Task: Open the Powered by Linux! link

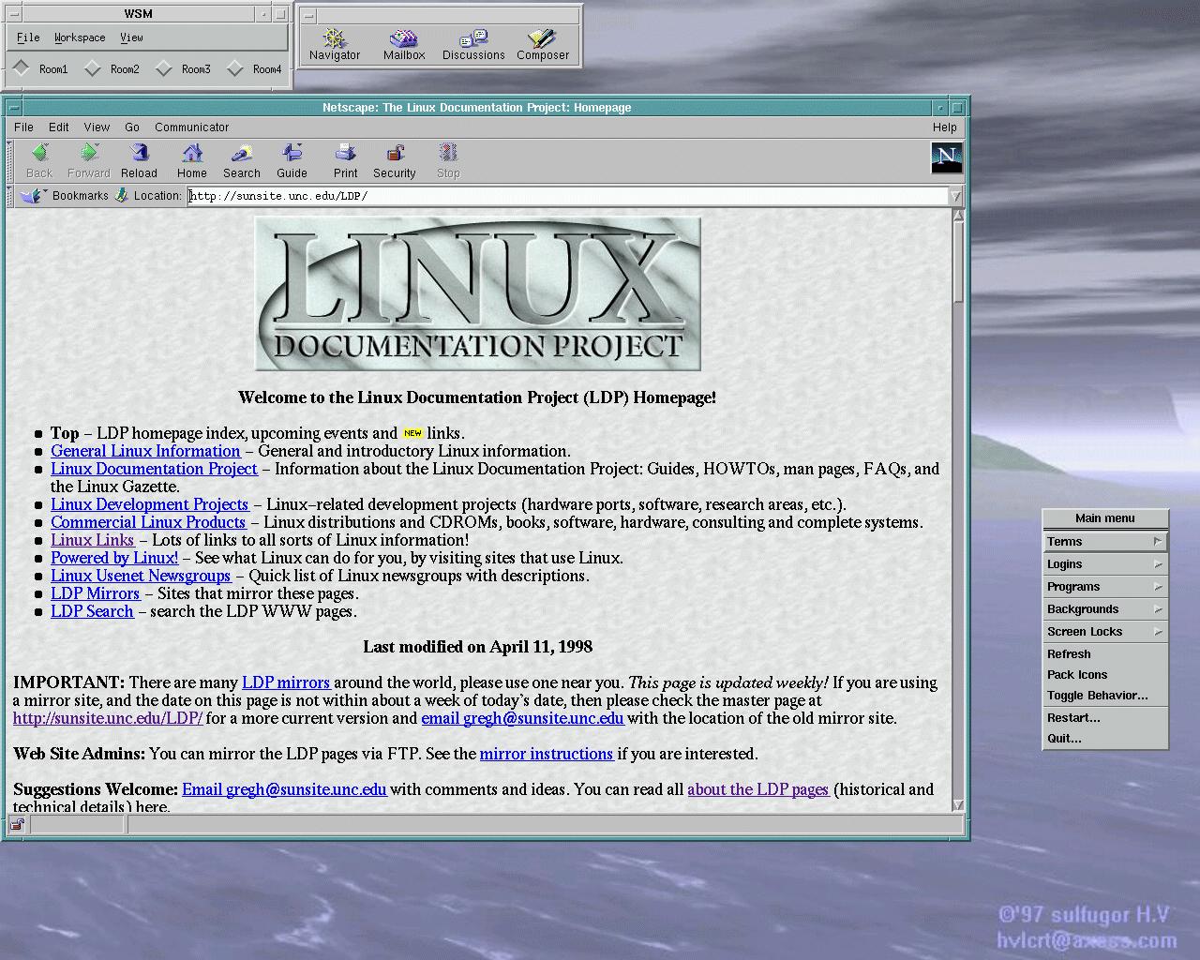Action: (x=114, y=558)
